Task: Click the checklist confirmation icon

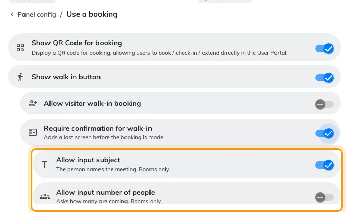Action: point(33,132)
